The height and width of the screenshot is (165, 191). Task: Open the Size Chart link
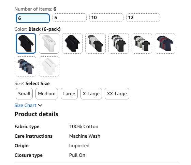(26, 105)
